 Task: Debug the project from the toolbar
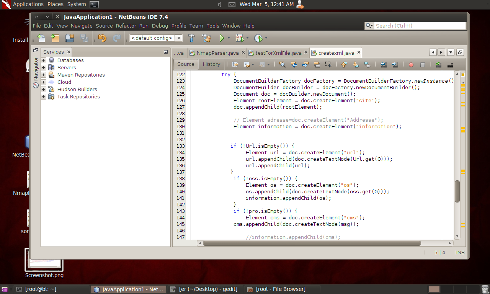(x=240, y=38)
